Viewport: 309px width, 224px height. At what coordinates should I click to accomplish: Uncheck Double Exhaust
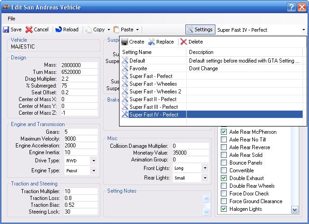tap(224, 178)
